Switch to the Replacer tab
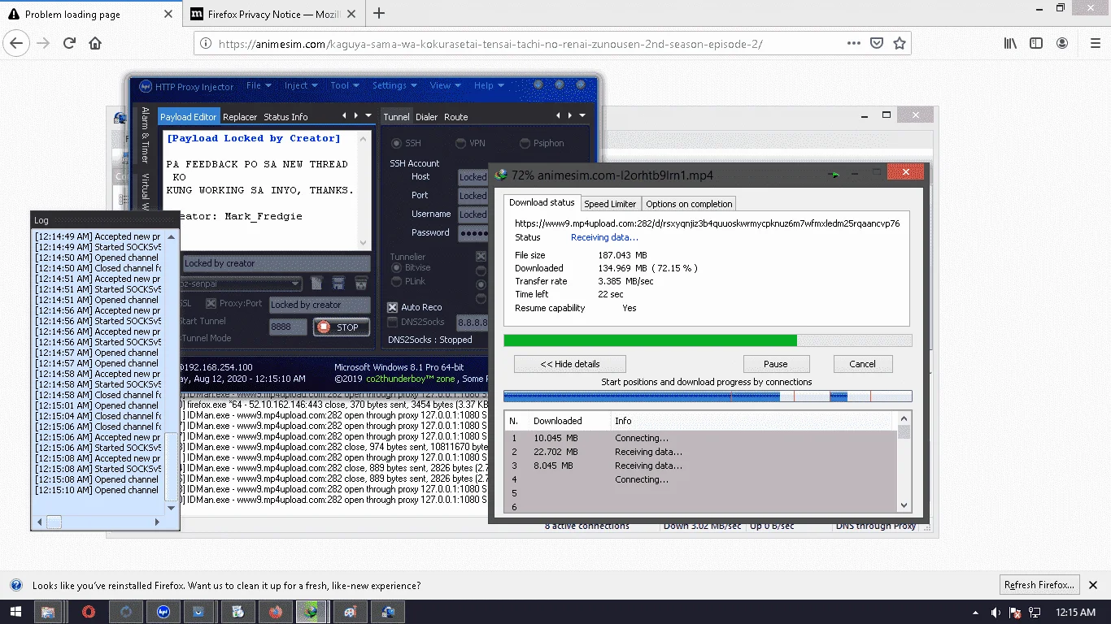The image size is (1111, 624). [240, 117]
